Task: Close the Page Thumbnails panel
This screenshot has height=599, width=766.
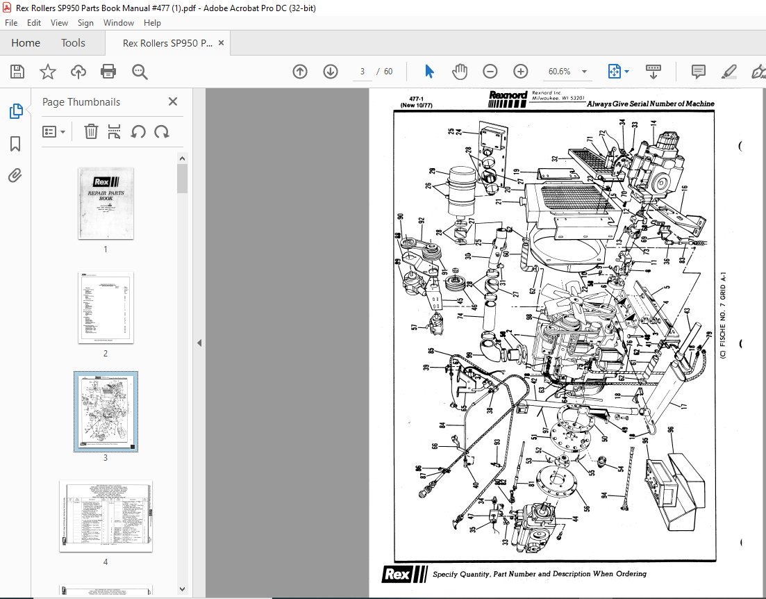Action: click(173, 101)
